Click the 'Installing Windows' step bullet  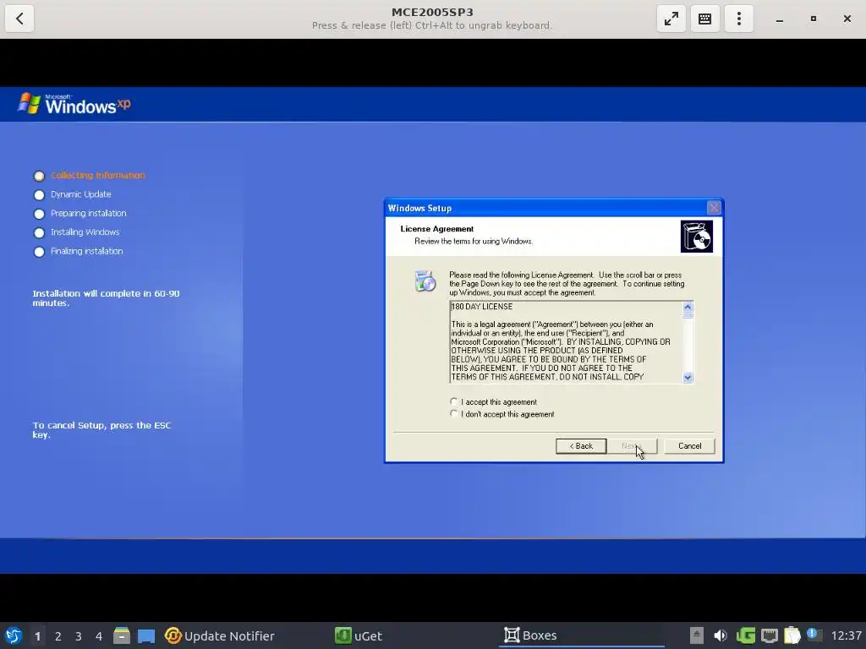pyautogui.click(x=39, y=232)
